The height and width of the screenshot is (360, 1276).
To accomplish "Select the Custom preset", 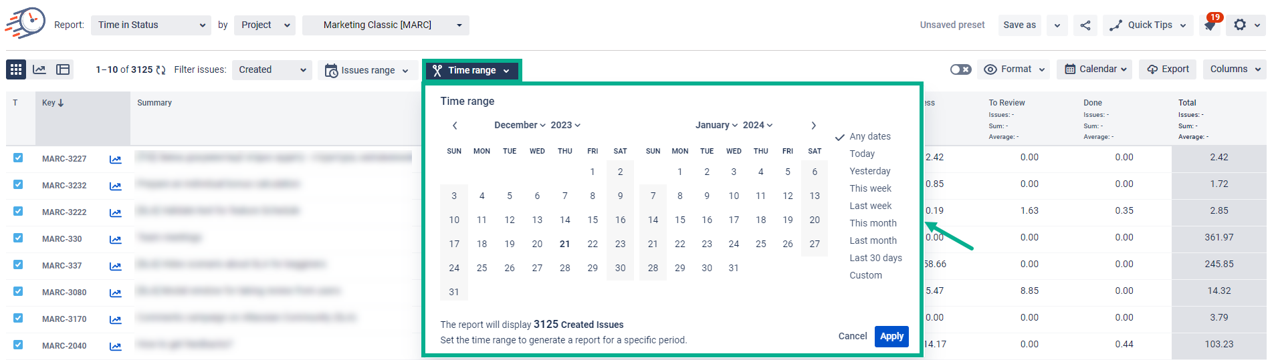I will [865, 276].
